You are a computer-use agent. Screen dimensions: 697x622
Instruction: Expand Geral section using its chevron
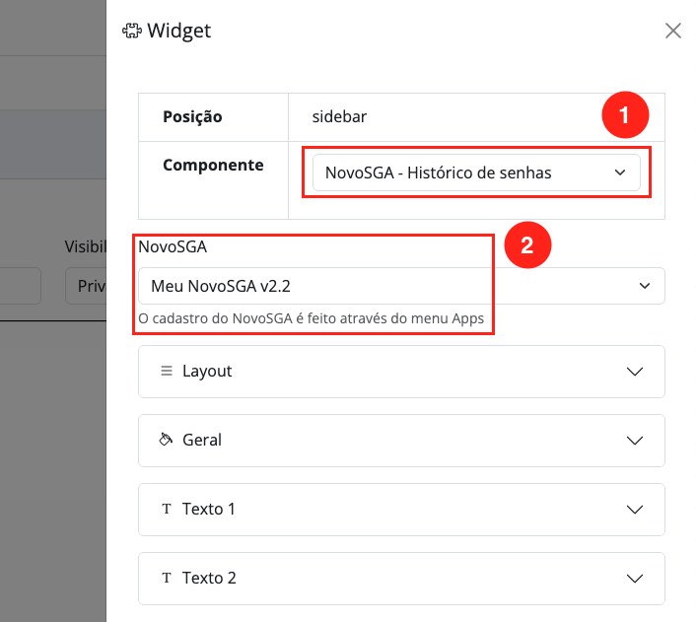pos(634,440)
